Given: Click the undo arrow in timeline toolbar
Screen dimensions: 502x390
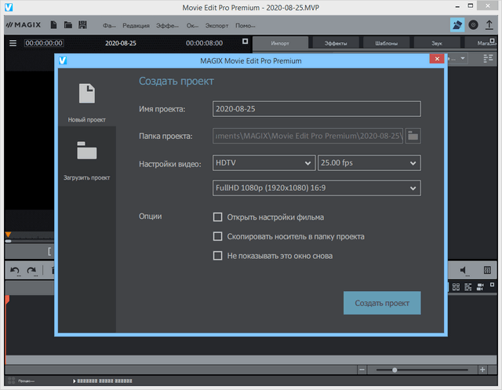Looking at the screenshot, I should click(x=14, y=271).
